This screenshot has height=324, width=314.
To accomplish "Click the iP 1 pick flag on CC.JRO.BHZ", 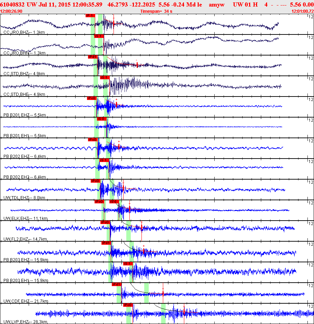I will 90,16.
